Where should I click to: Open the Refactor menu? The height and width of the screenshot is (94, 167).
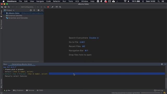57,1
